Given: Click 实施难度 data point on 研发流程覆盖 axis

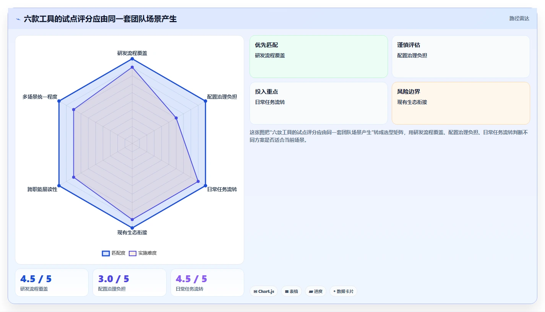Looking at the screenshot, I should tap(132, 67).
